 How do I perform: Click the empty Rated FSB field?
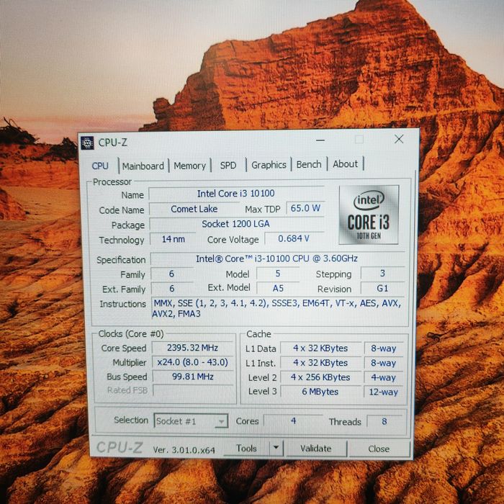pyautogui.click(x=193, y=390)
